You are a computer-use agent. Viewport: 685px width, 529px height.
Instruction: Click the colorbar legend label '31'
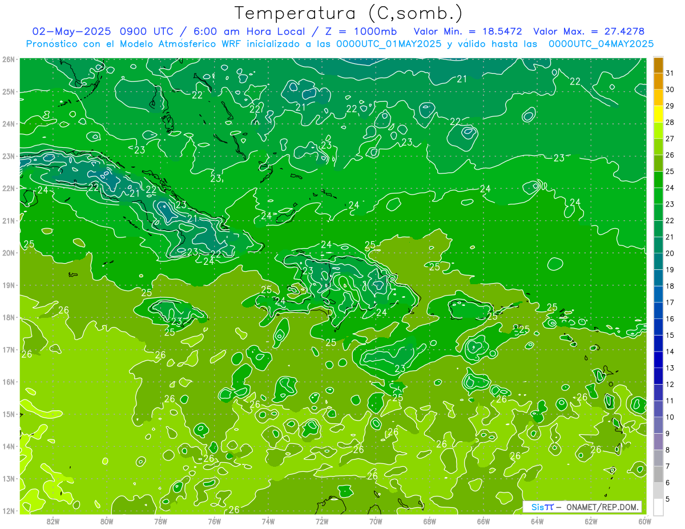tap(670, 73)
